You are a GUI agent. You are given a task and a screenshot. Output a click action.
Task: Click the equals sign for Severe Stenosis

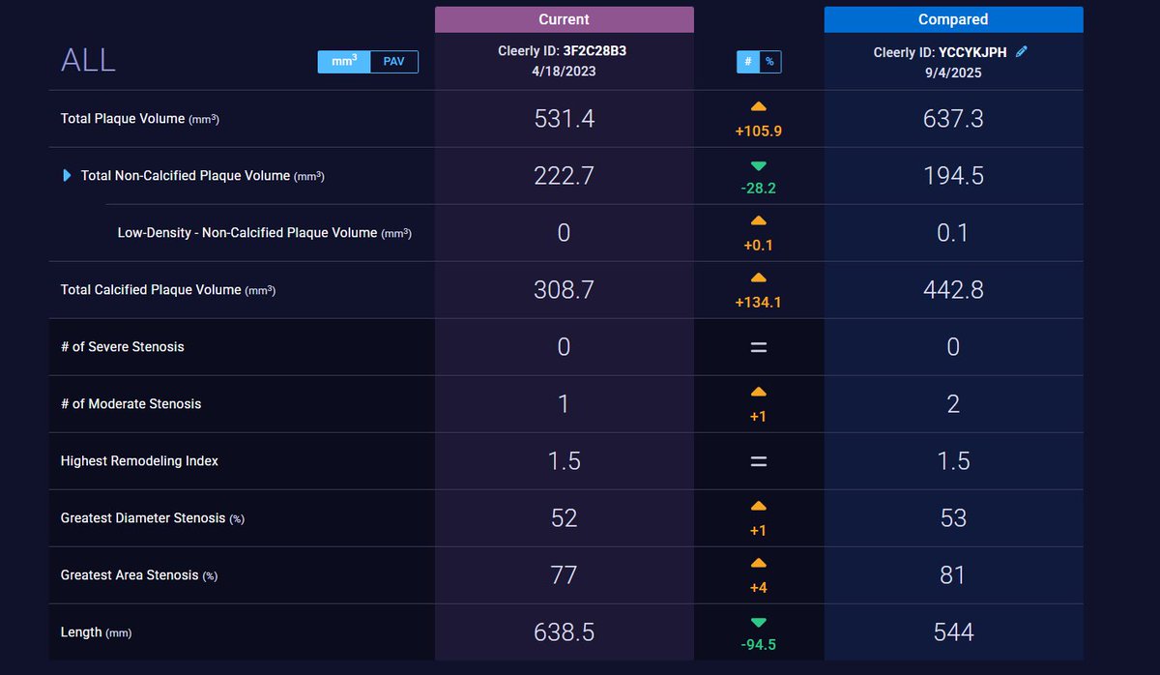coord(758,347)
